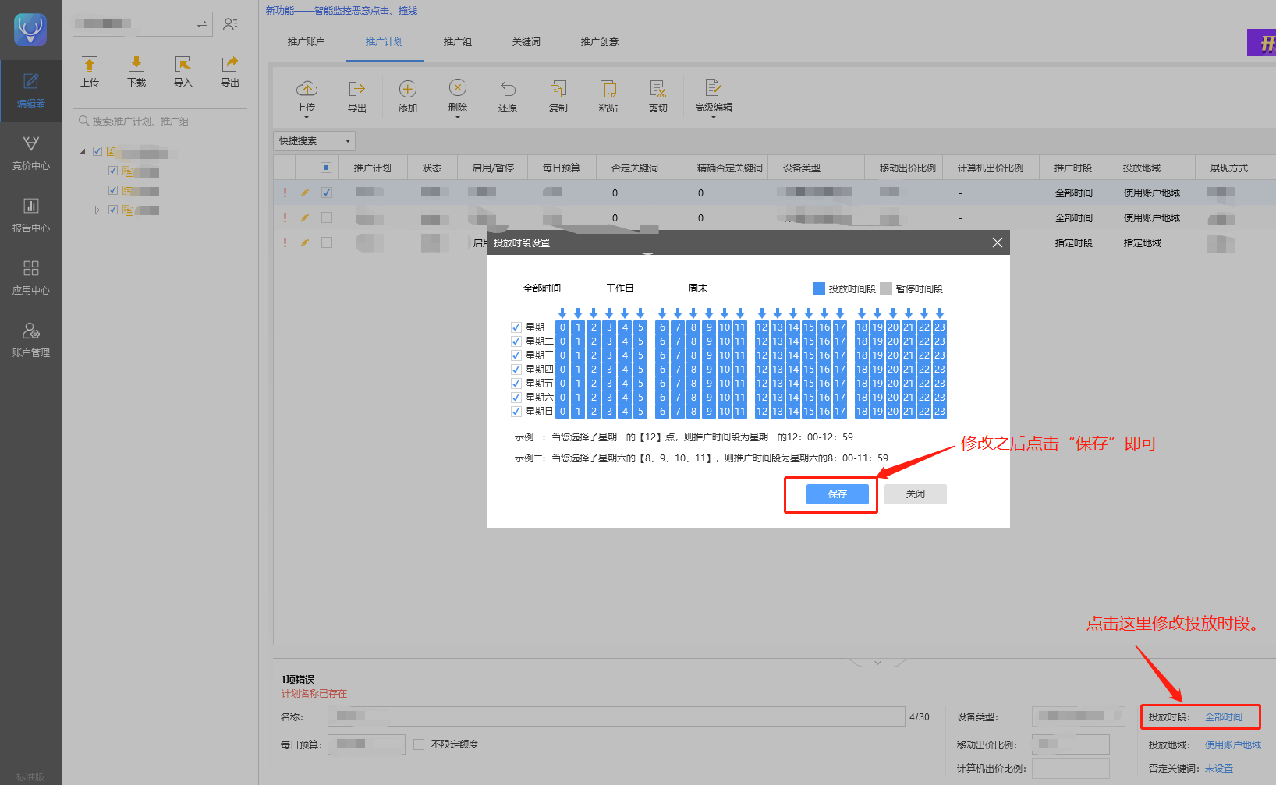Click the account switch user icon
Image resolution: width=1276 pixels, height=785 pixels.
[230, 24]
